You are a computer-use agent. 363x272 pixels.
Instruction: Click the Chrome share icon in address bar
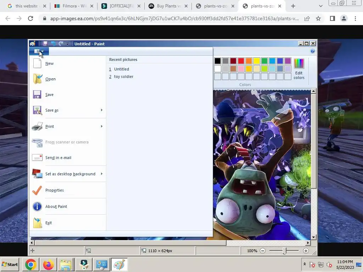[307, 18]
